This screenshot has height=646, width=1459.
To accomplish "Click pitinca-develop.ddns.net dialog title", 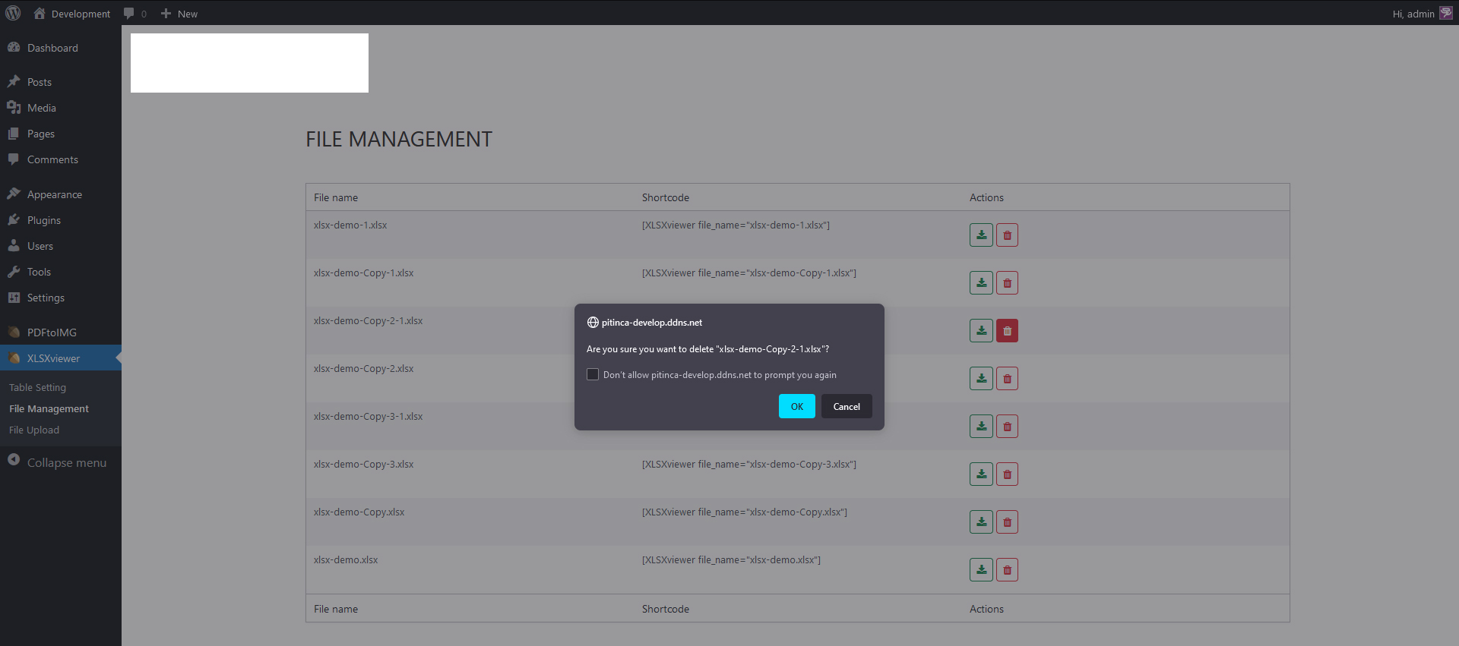I will click(x=652, y=323).
